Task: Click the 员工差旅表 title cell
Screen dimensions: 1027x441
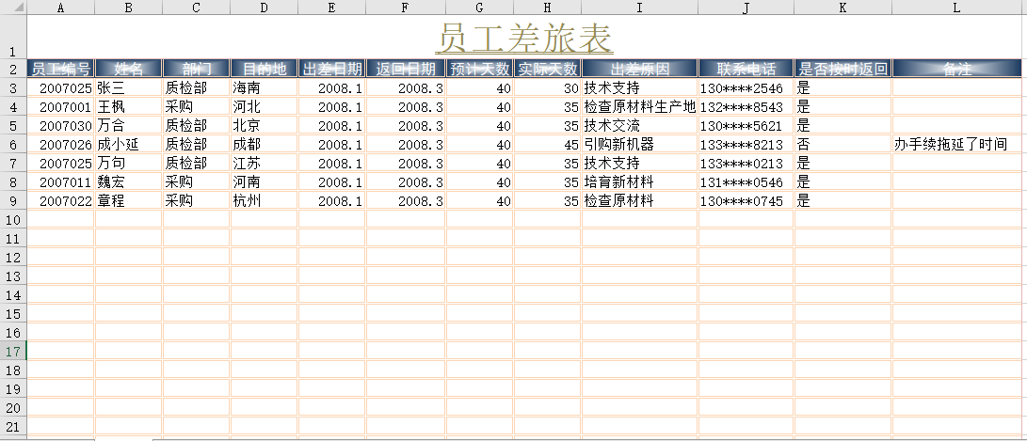Action: tap(524, 39)
